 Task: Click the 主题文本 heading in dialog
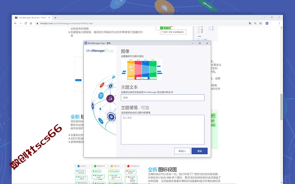tap(129, 87)
